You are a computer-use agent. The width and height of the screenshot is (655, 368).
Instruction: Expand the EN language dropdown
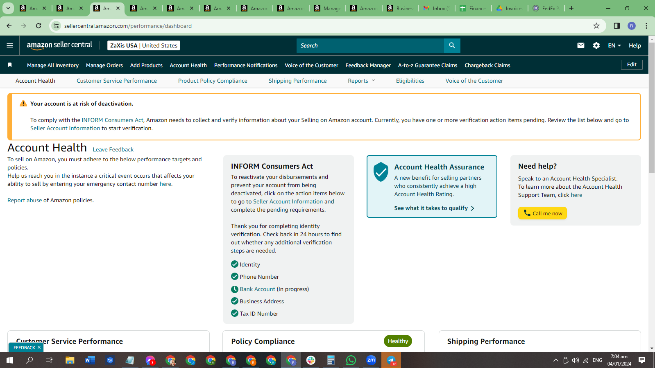tap(614, 45)
